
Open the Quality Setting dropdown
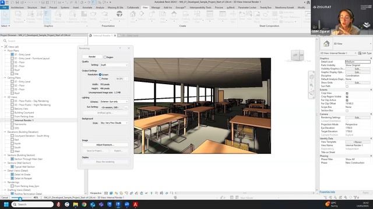pyautogui.click(x=114, y=65)
